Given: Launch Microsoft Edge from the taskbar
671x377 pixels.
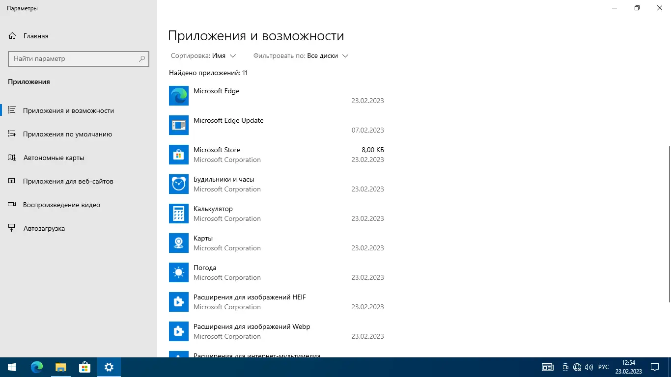Looking at the screenshot, I should point(37,367).
